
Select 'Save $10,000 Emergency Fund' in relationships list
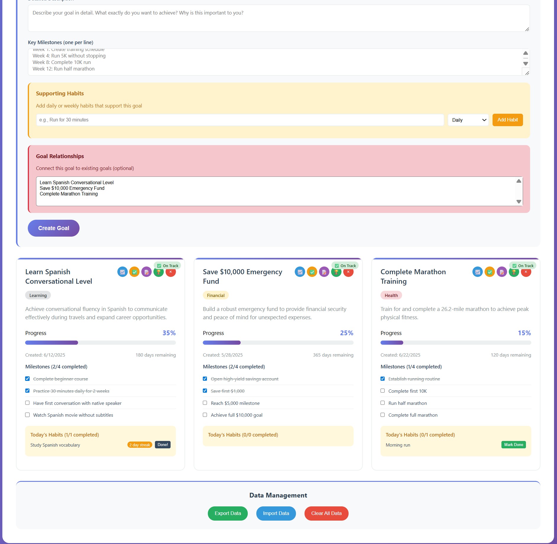[x=72, y=188]
